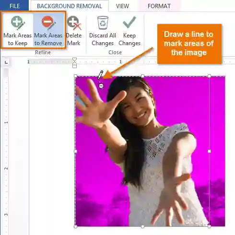Click the left-middle marquee handle

point(76,151)
